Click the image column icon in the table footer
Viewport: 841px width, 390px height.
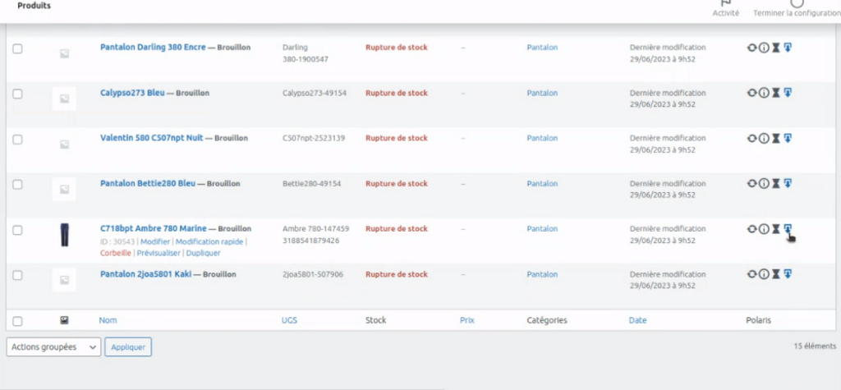[64, 320]
